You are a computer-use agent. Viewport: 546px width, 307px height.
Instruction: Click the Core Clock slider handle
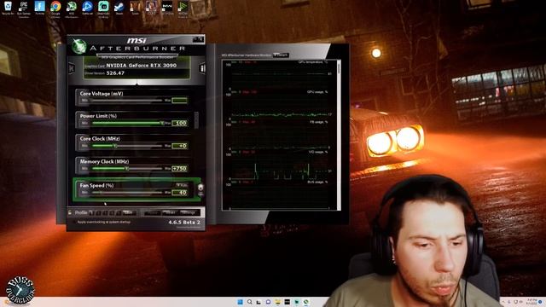coord(115,146)
